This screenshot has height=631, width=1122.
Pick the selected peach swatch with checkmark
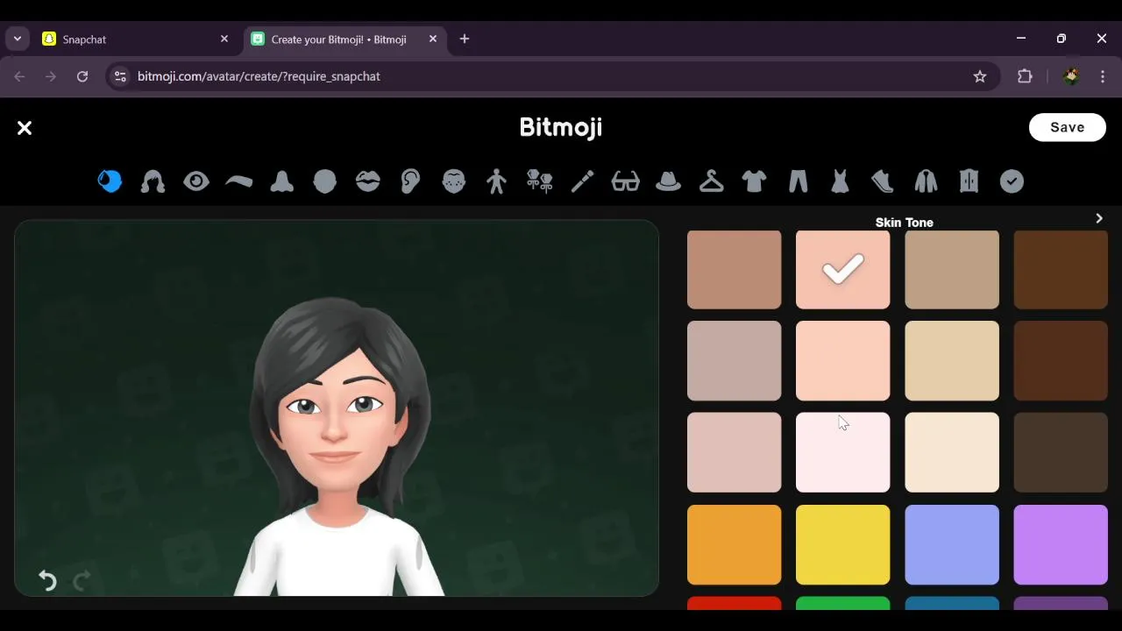pyautogui.click(x=842, y=270)
